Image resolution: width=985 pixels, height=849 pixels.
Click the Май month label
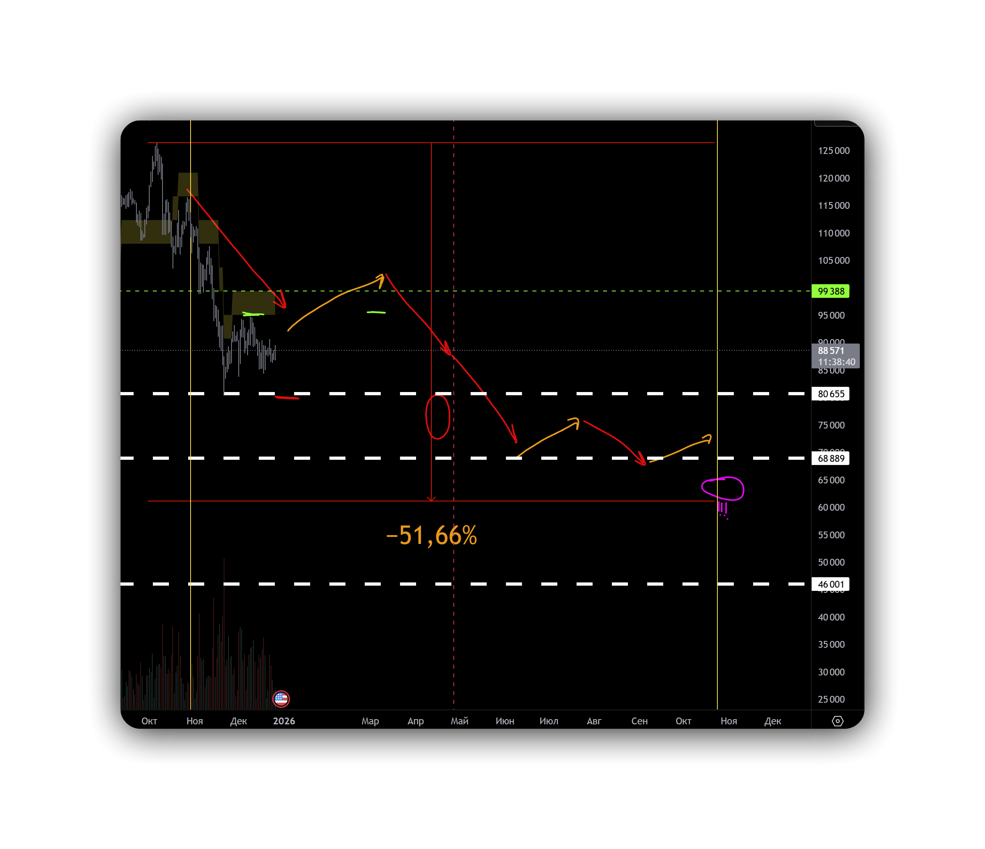[459, 721]
